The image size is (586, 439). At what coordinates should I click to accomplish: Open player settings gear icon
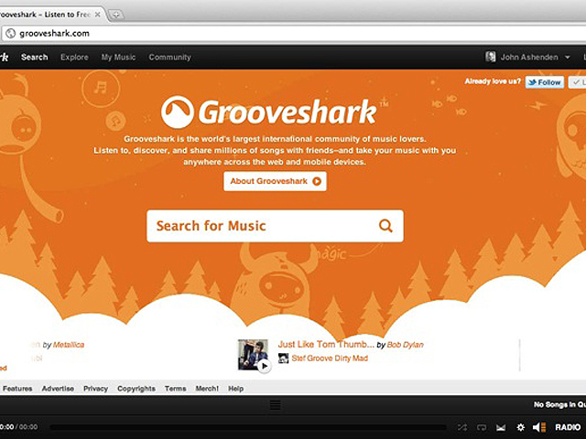point(520,427)
